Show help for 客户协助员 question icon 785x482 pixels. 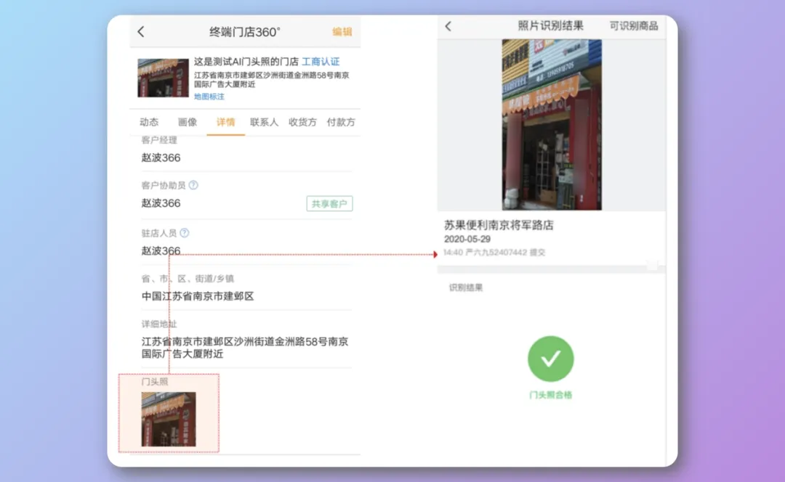coord(193,185)
